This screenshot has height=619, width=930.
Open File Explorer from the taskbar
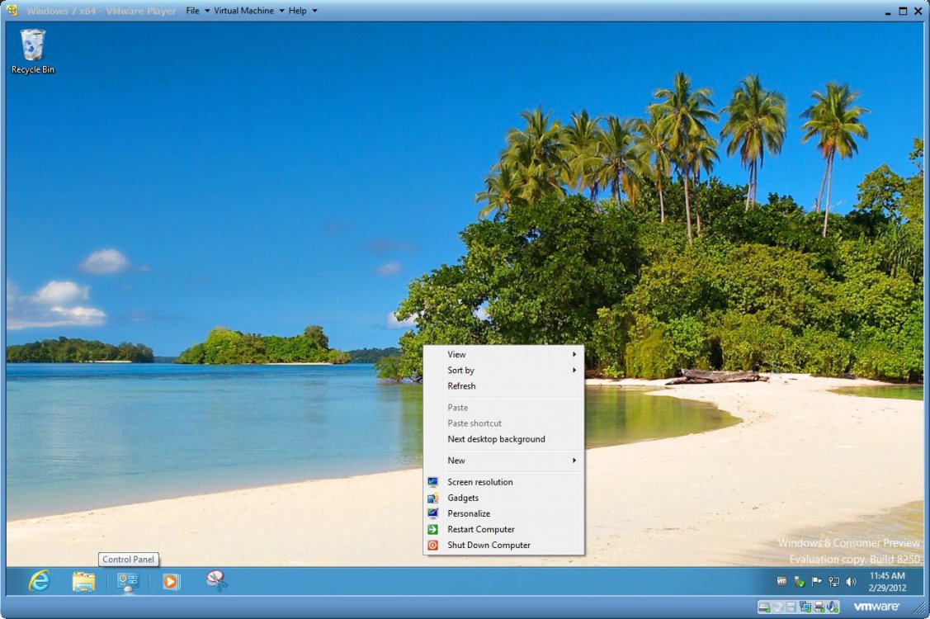83,581
